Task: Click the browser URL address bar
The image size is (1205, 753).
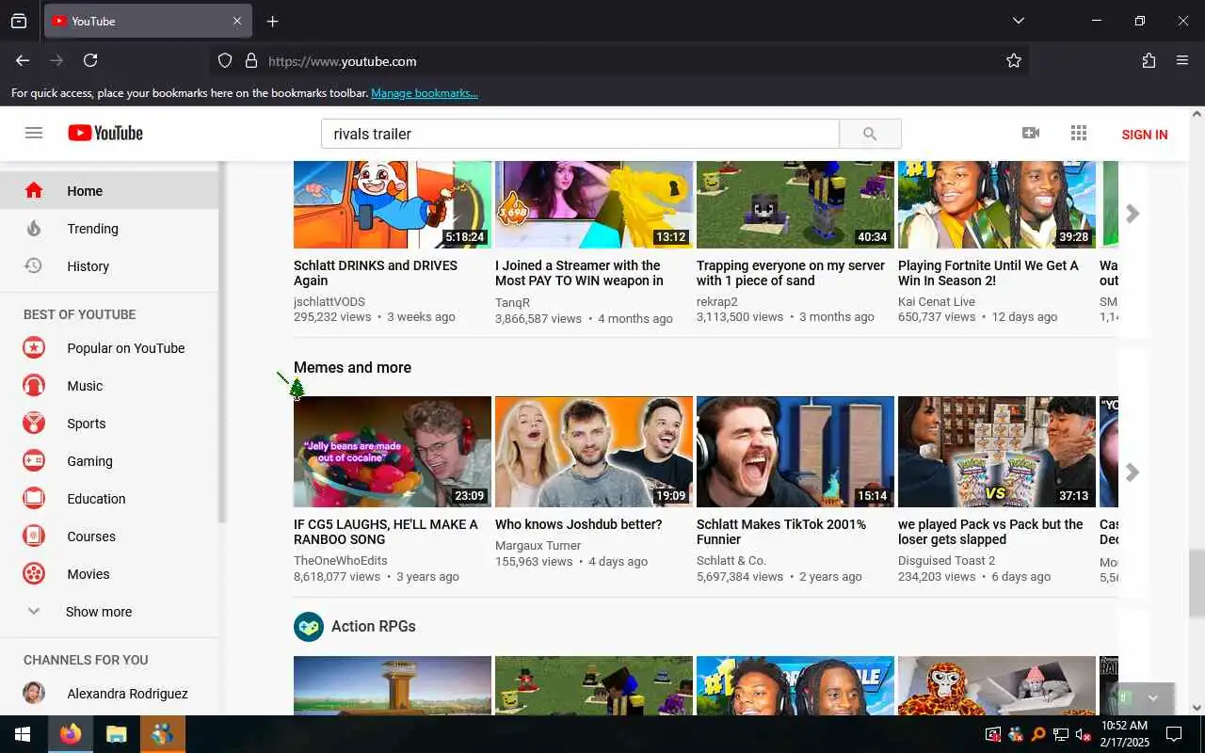Action: [618, 60]
